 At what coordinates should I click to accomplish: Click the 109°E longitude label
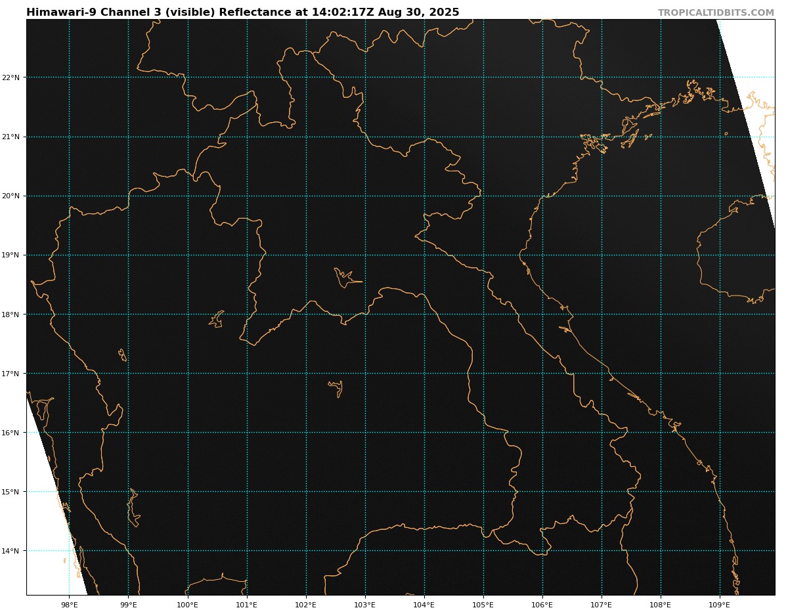[720, 605]
